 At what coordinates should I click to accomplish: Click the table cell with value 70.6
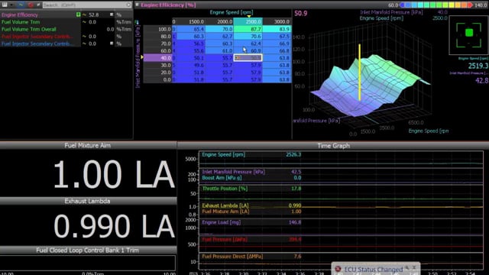pos(248,36)
